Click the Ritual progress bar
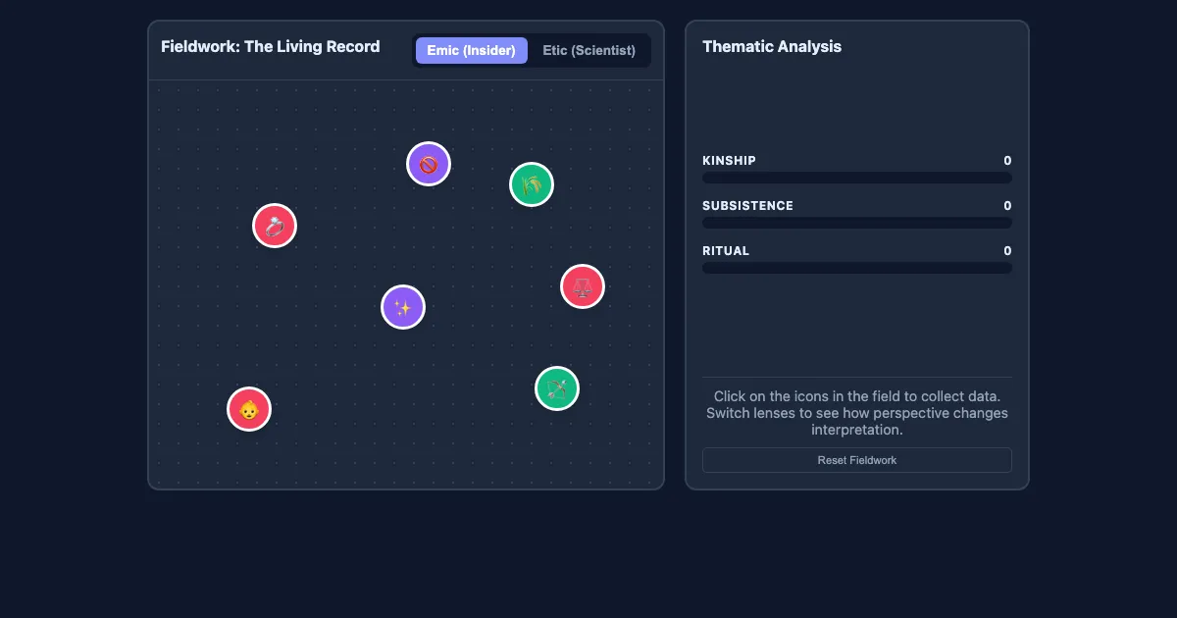1177x618 pixels. (x=857, y=268)
